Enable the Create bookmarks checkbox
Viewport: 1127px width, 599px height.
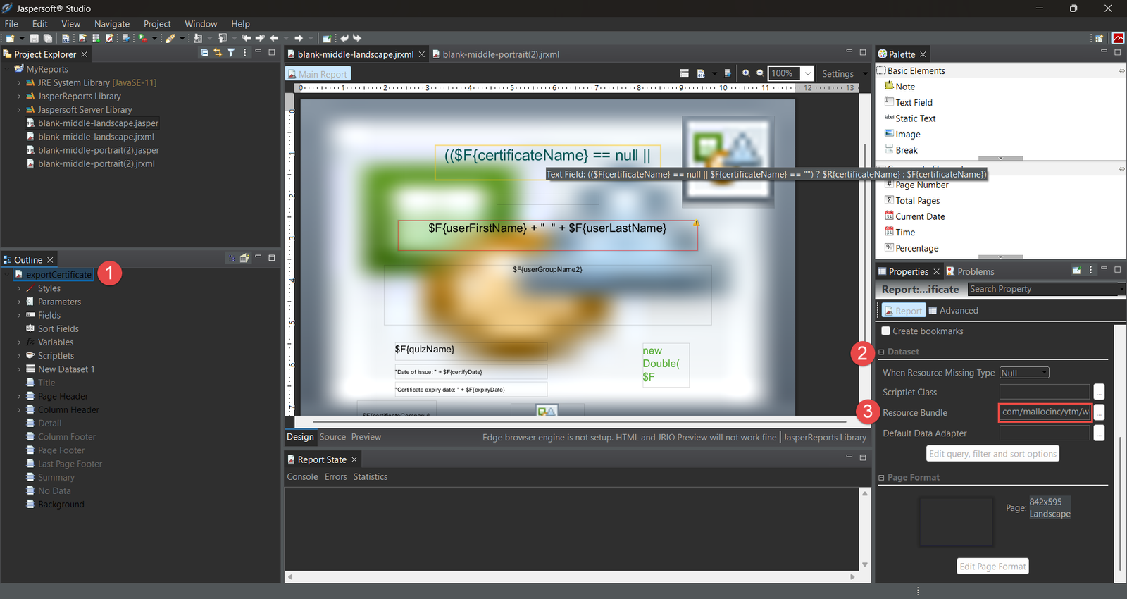(x=886, y=331)
